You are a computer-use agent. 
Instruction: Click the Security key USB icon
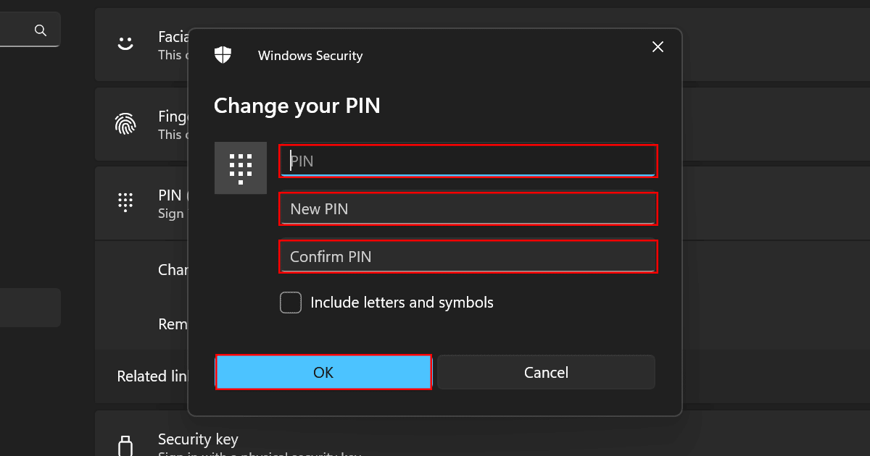coord(125,444)
